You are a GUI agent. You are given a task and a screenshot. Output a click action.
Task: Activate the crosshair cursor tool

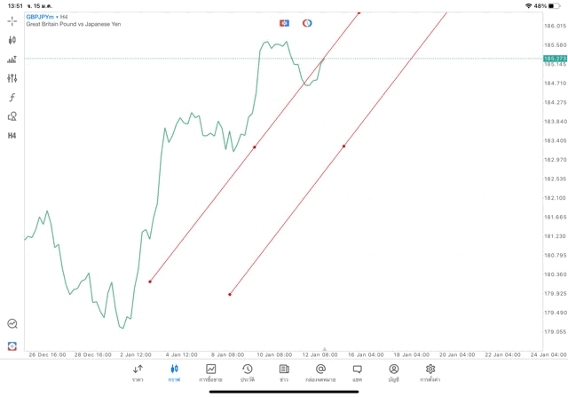click(x=12, y=21)
